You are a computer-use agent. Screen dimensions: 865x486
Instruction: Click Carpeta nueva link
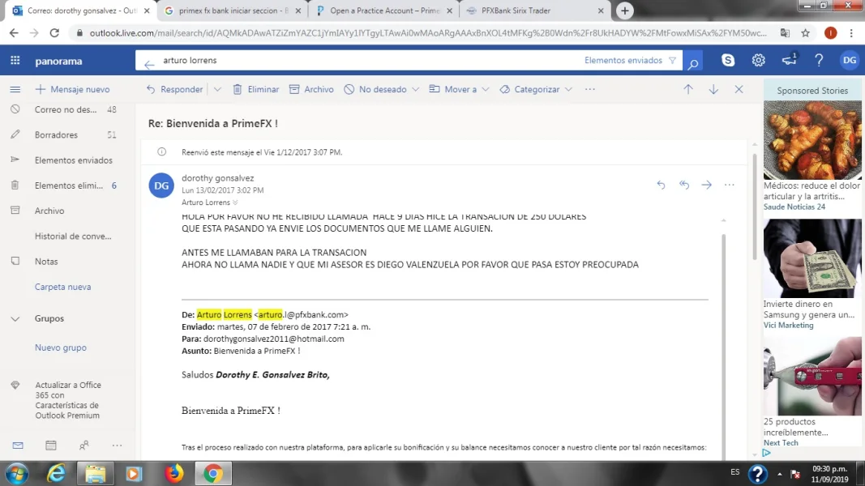(x=63, y=287)
